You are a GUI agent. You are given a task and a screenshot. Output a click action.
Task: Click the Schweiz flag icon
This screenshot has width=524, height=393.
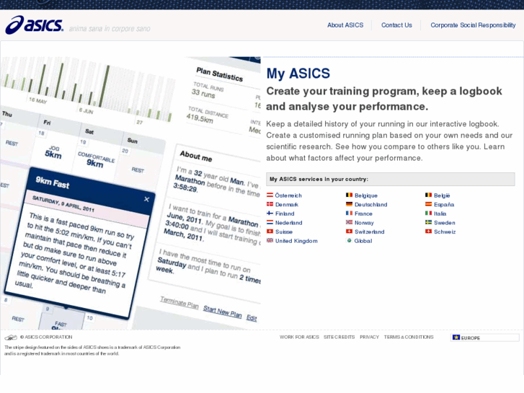[x=428, y=231]
